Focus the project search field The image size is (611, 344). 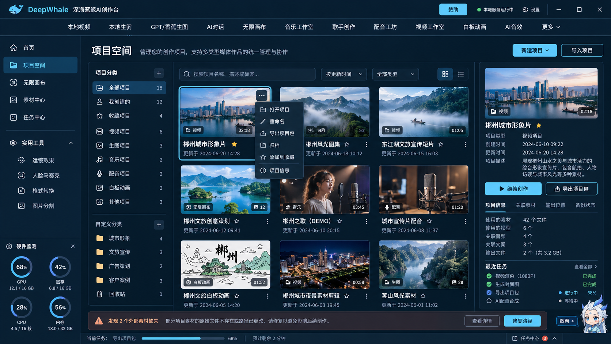tap(247, 74)
